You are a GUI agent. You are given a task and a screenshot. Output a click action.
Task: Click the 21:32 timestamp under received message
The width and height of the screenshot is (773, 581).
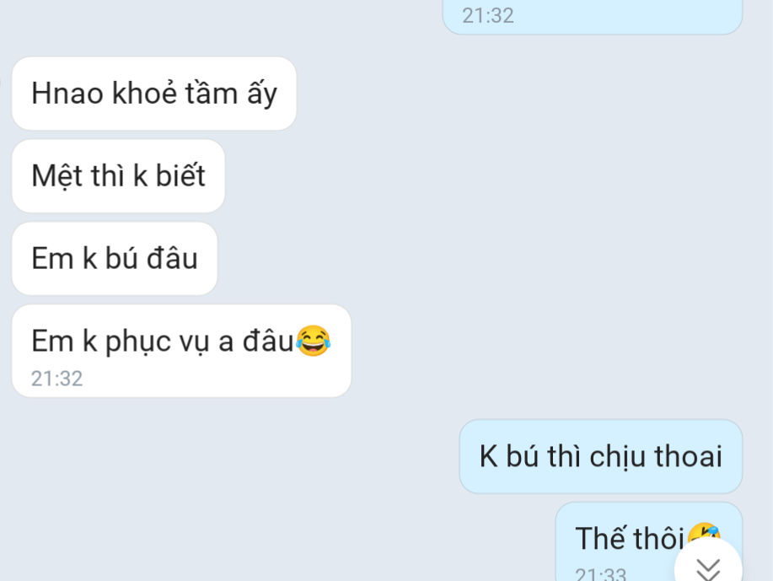point(56,379)
